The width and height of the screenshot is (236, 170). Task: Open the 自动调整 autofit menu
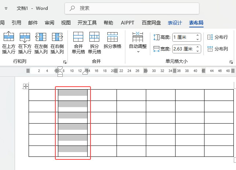click(x=138, y=42)
